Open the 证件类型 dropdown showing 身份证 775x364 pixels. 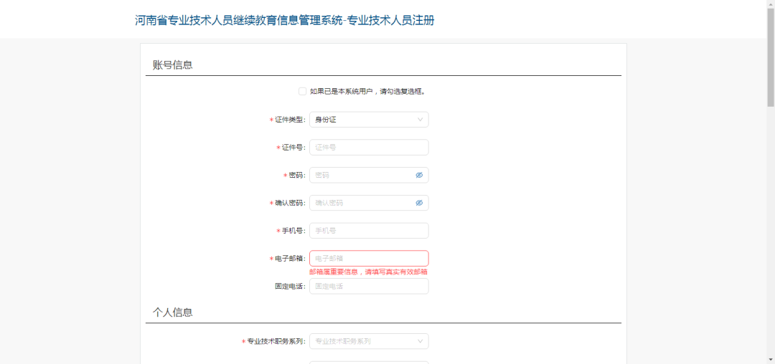coord(368,120)
